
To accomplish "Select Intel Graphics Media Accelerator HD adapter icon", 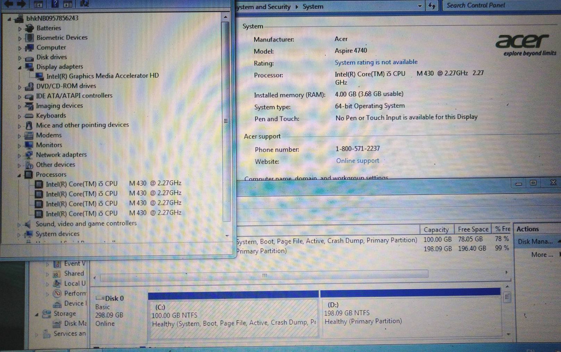I will pyautogui.click(x=40, y=76).
